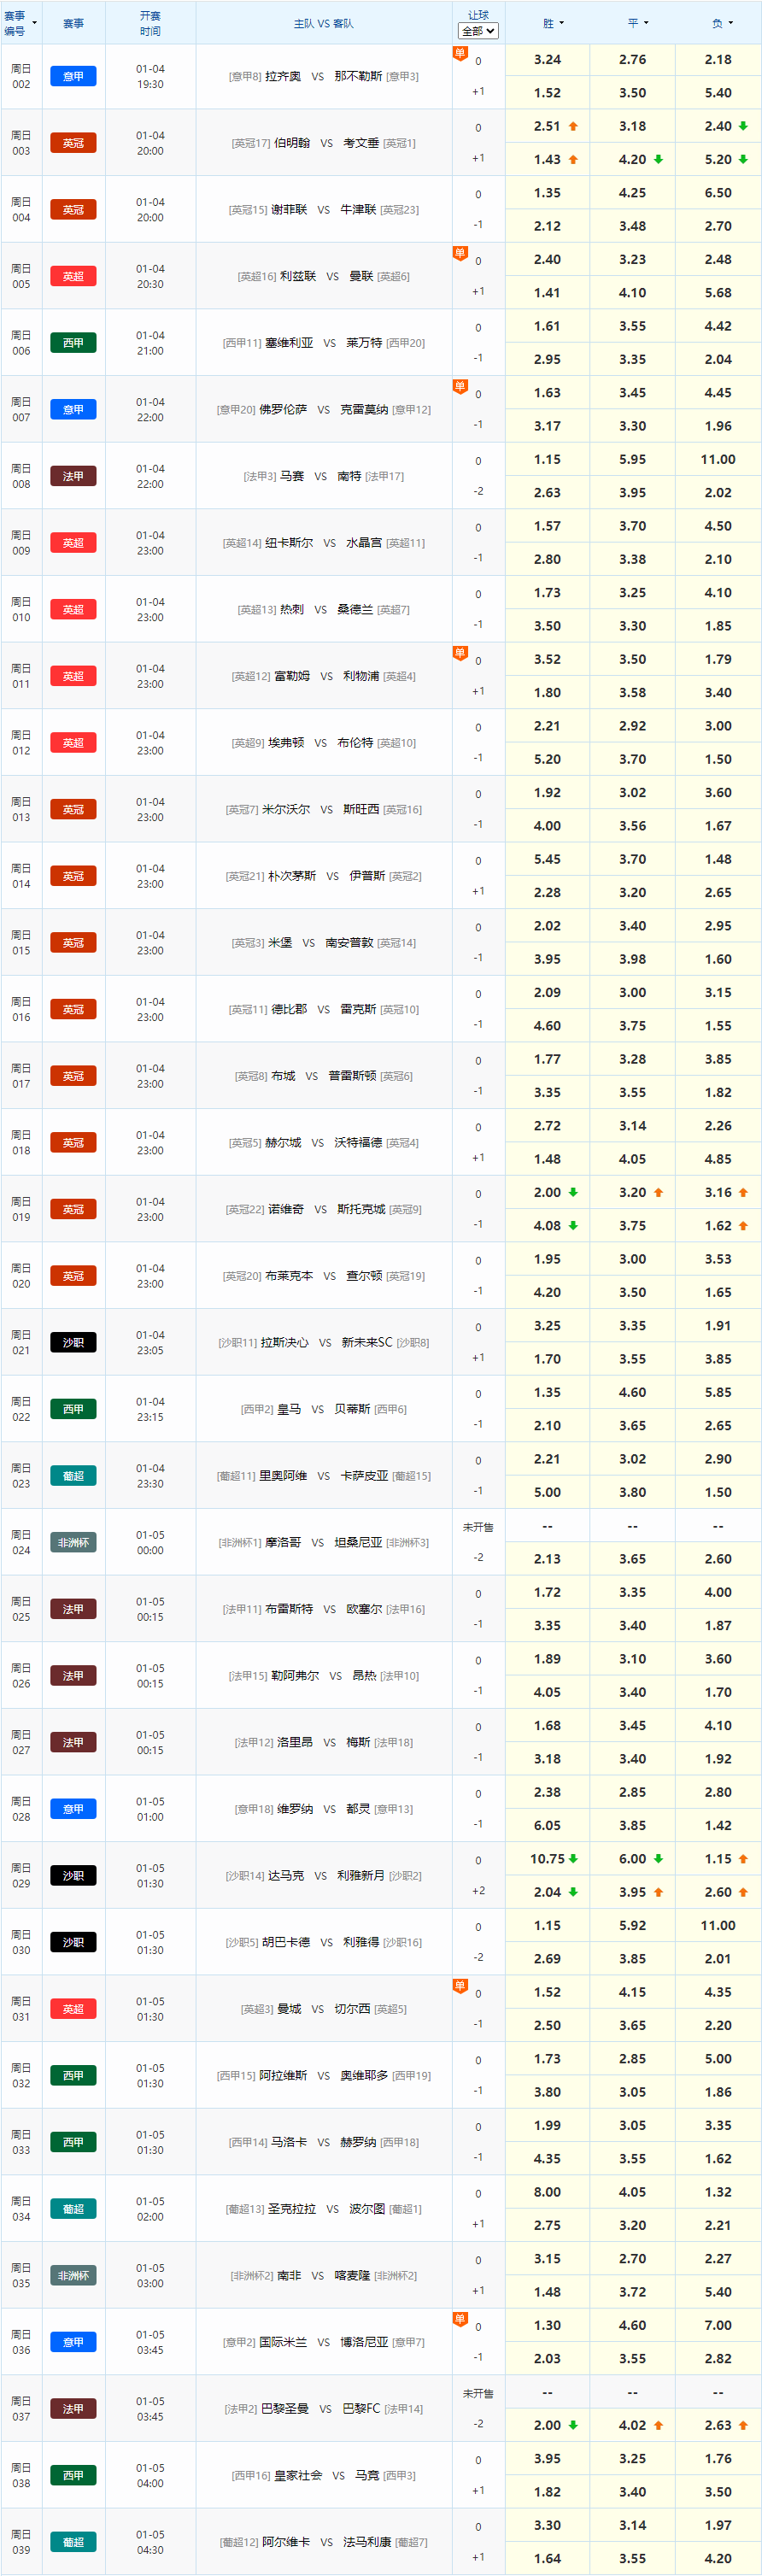Click the 开赛时间 column header
Image resolution: width=762 pixels, height=2576 pixels.
[150, 23]
